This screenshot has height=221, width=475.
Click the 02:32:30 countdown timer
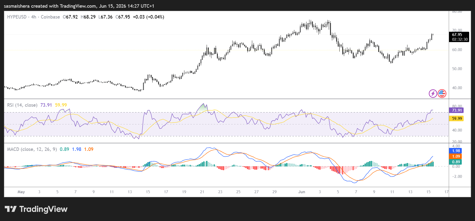point(460,39)
